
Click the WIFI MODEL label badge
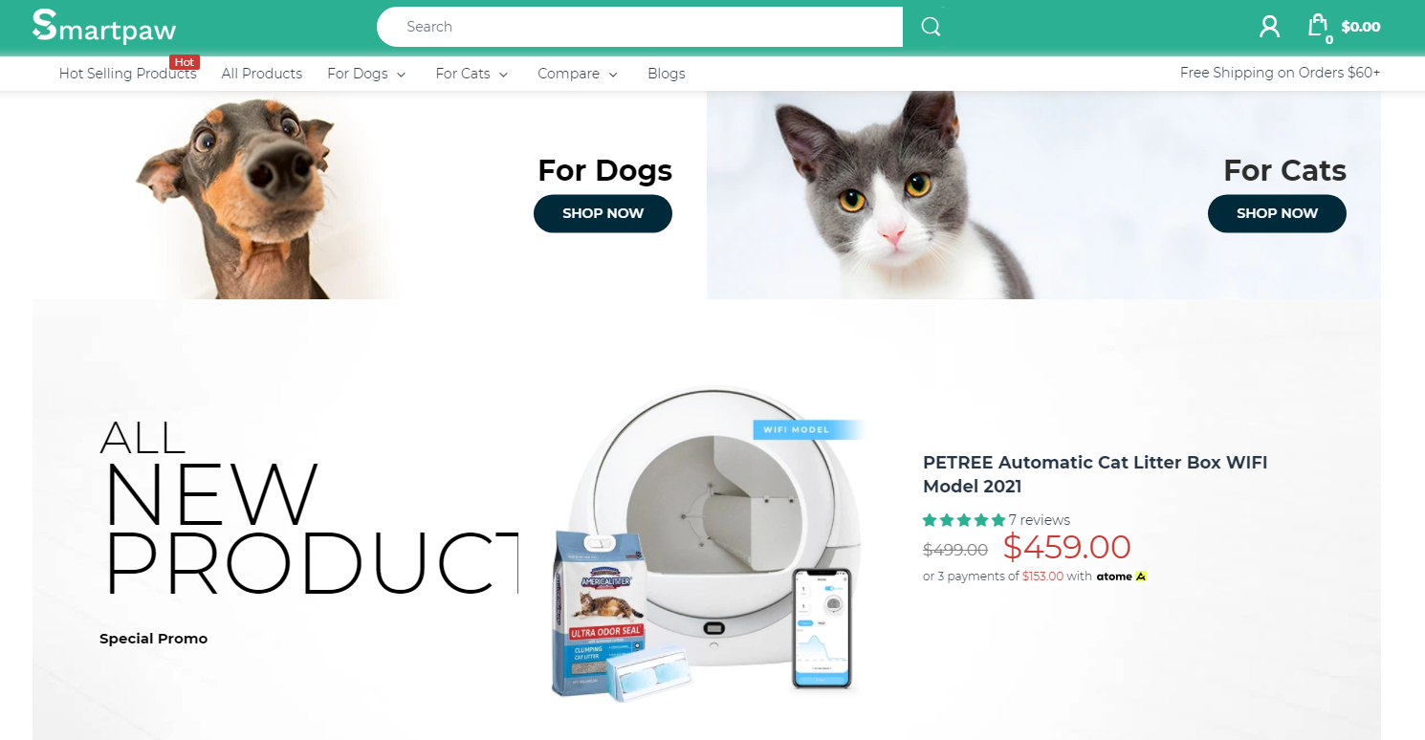pos(809,429)
